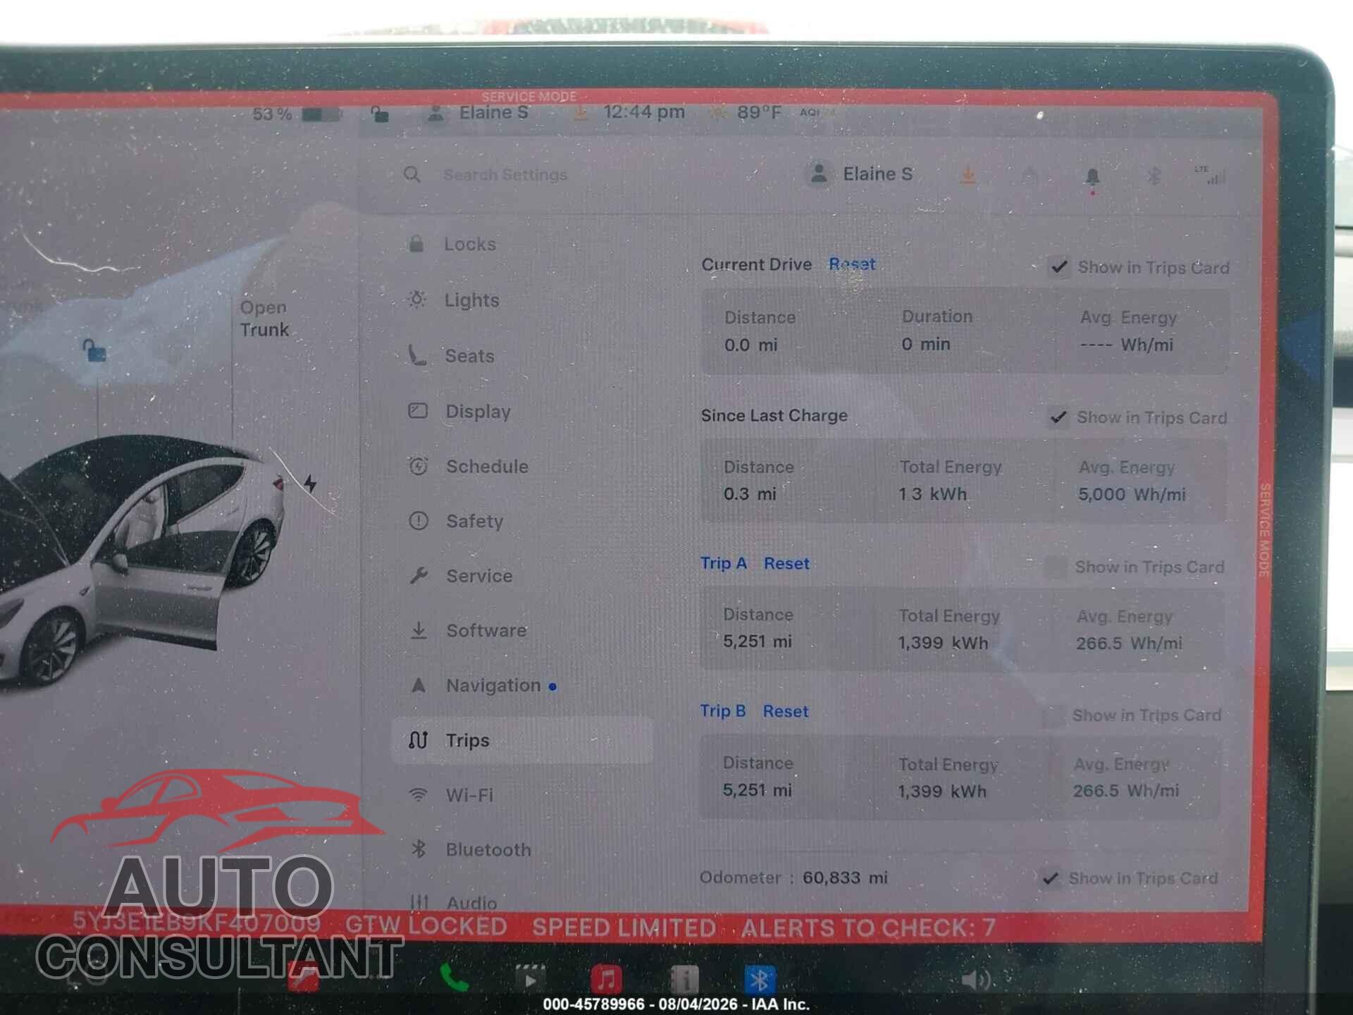This screenshot has width=1353, height=1015.
Task: Tap Elaine S profile in top status bar
Action: (478, 112)
